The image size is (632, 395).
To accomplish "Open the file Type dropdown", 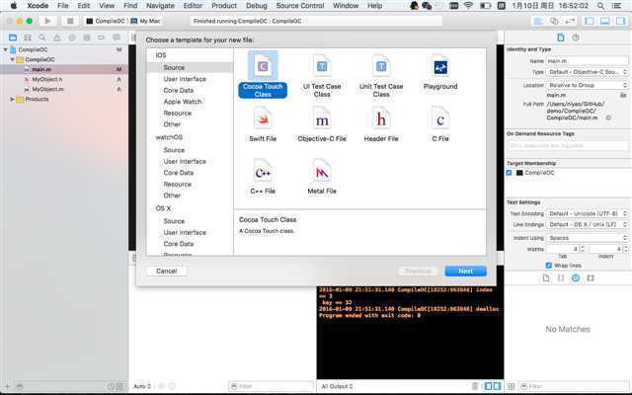I will coord(588,72).
